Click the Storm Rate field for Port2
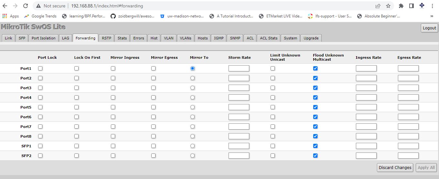 click(x=239, y=78)
